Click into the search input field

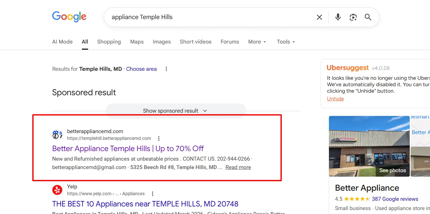point(208,17)
